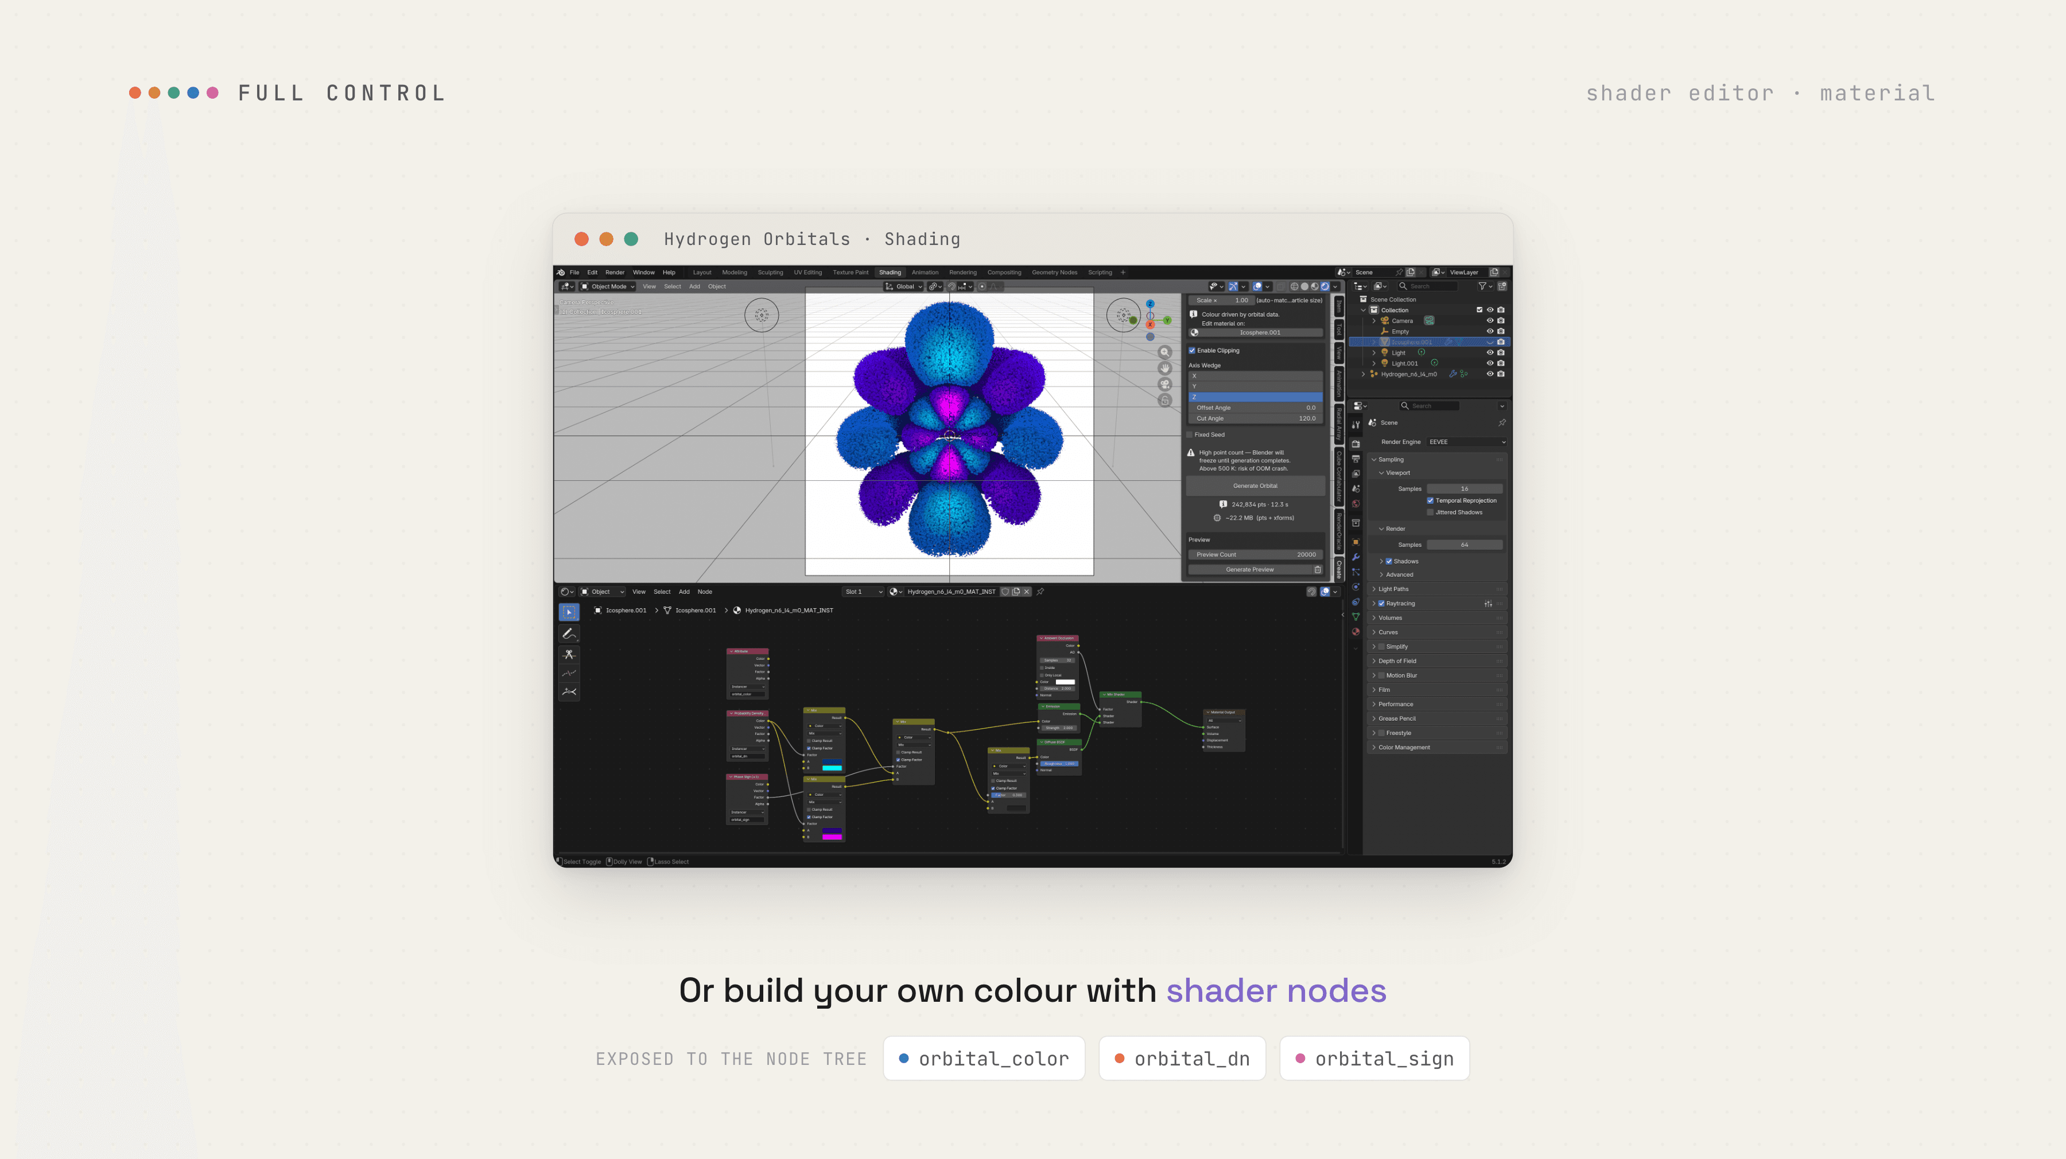Select the Z axis in Axis Wedge list

pyautogui.click(x=1255, y=397)
